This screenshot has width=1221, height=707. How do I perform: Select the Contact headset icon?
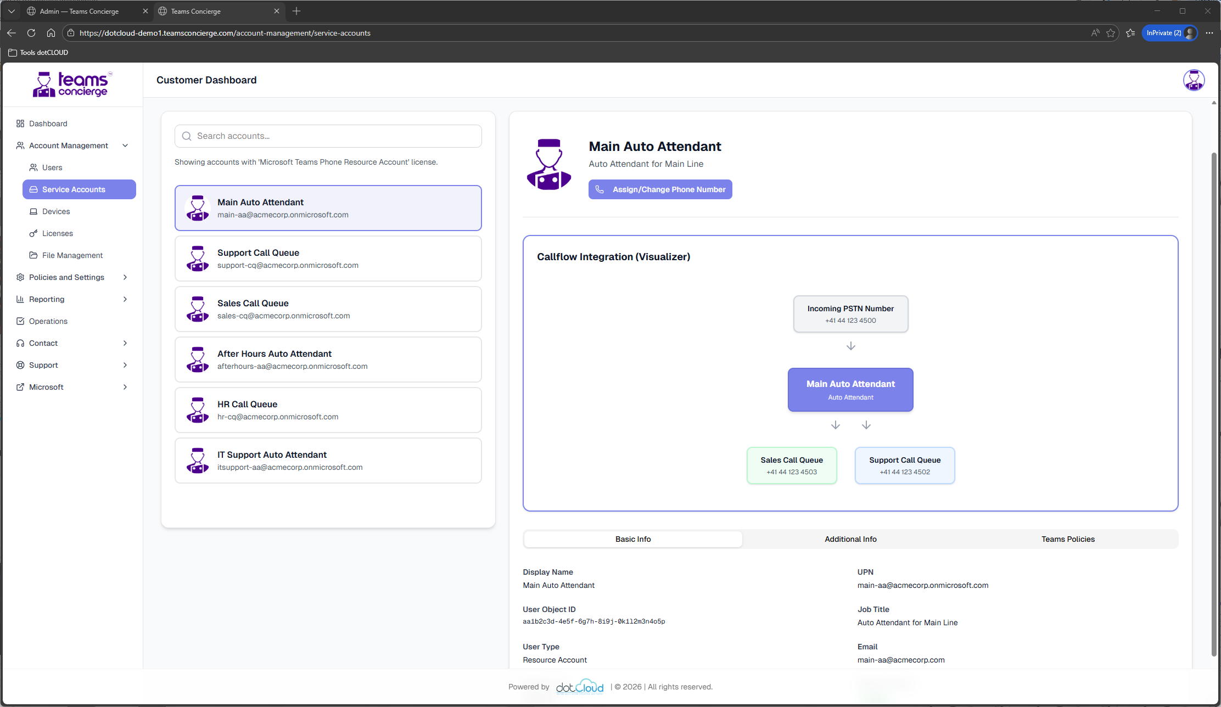point(20,343)
